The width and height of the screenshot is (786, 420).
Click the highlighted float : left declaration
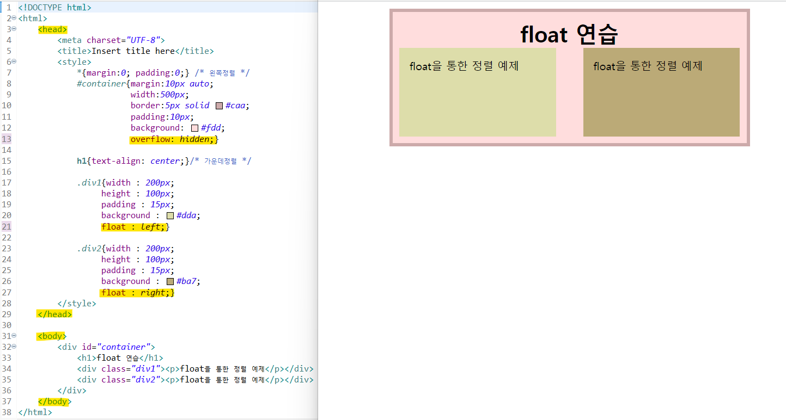point(135,227)
